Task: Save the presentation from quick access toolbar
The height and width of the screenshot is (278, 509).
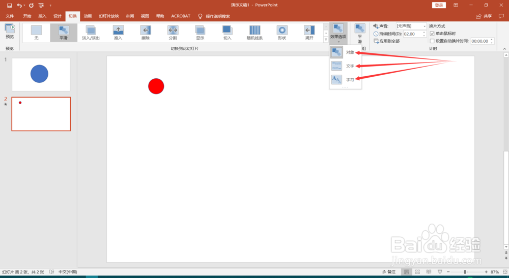Action: pos(9,5)
